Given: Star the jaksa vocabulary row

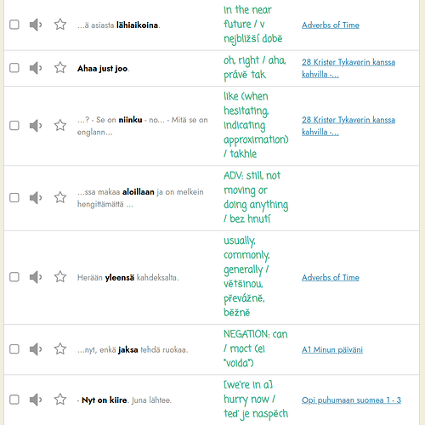Looking at the screenshot, I should pyautogui.click(x=60, y=348).
